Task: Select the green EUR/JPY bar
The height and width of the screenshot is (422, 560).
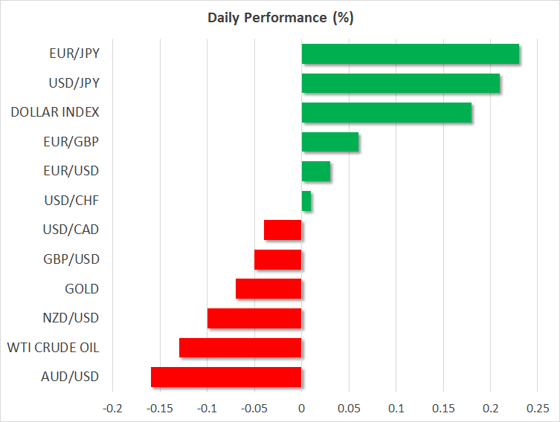Action: (410, 53)
